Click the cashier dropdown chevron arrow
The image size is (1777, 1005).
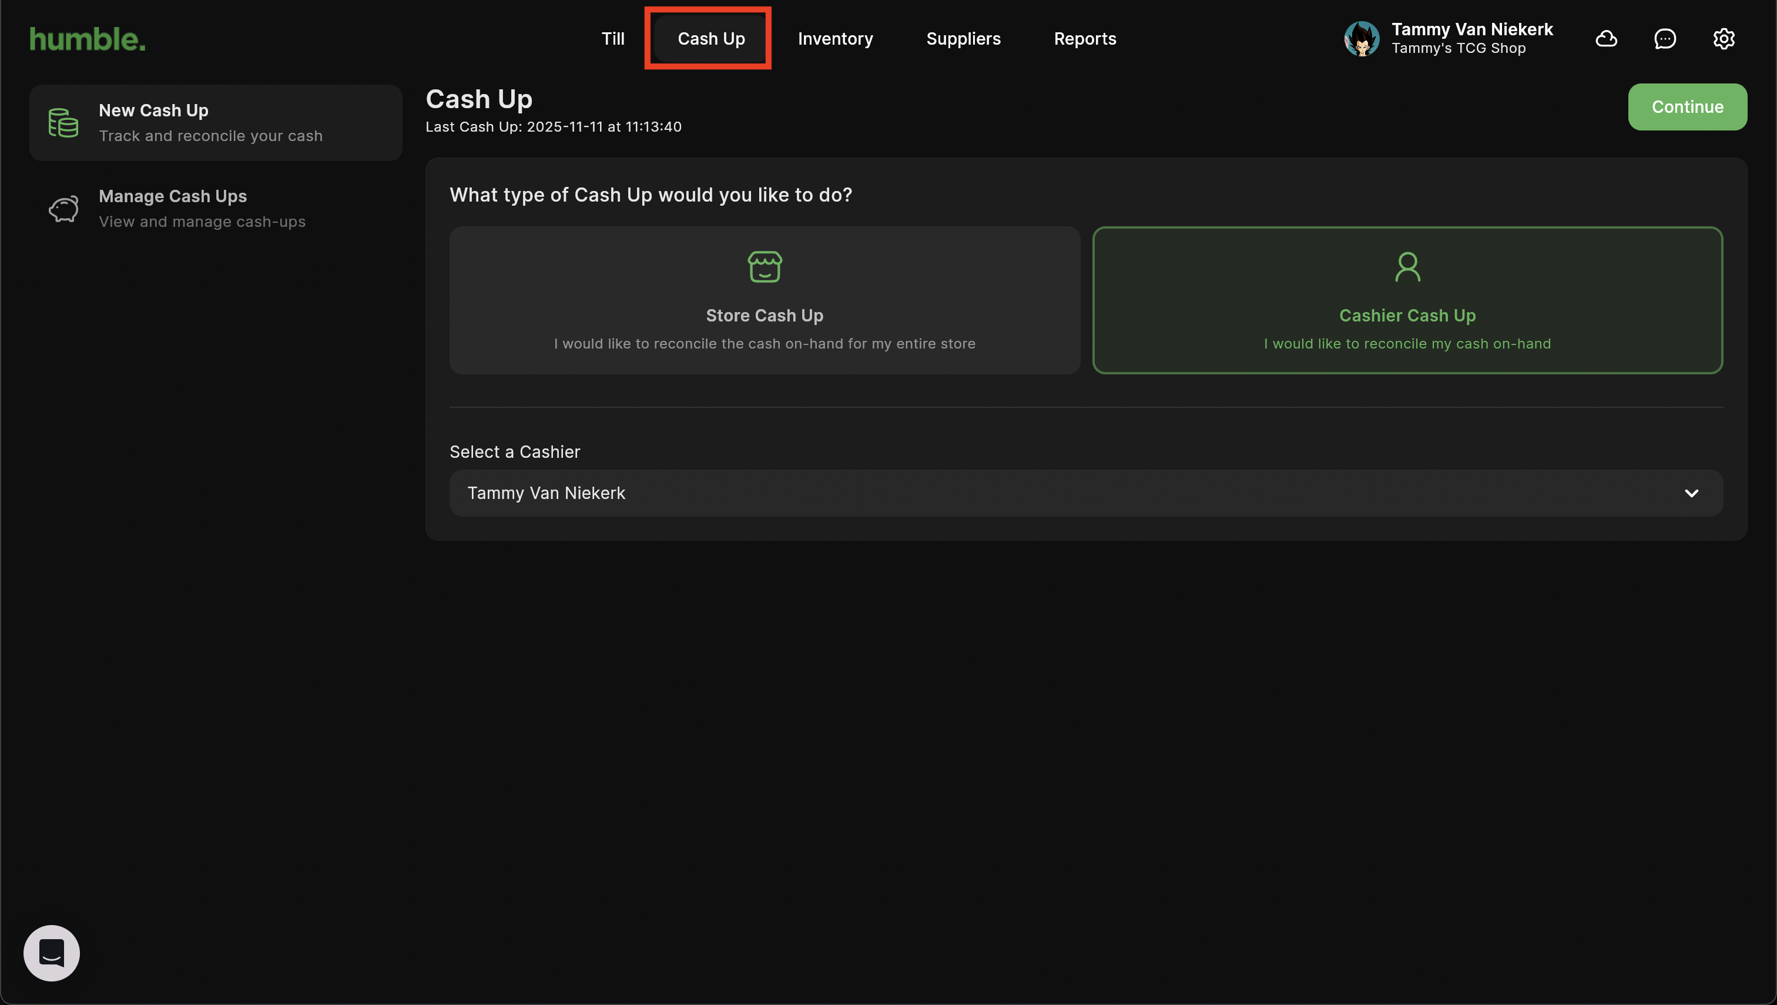pos(1691,493)
